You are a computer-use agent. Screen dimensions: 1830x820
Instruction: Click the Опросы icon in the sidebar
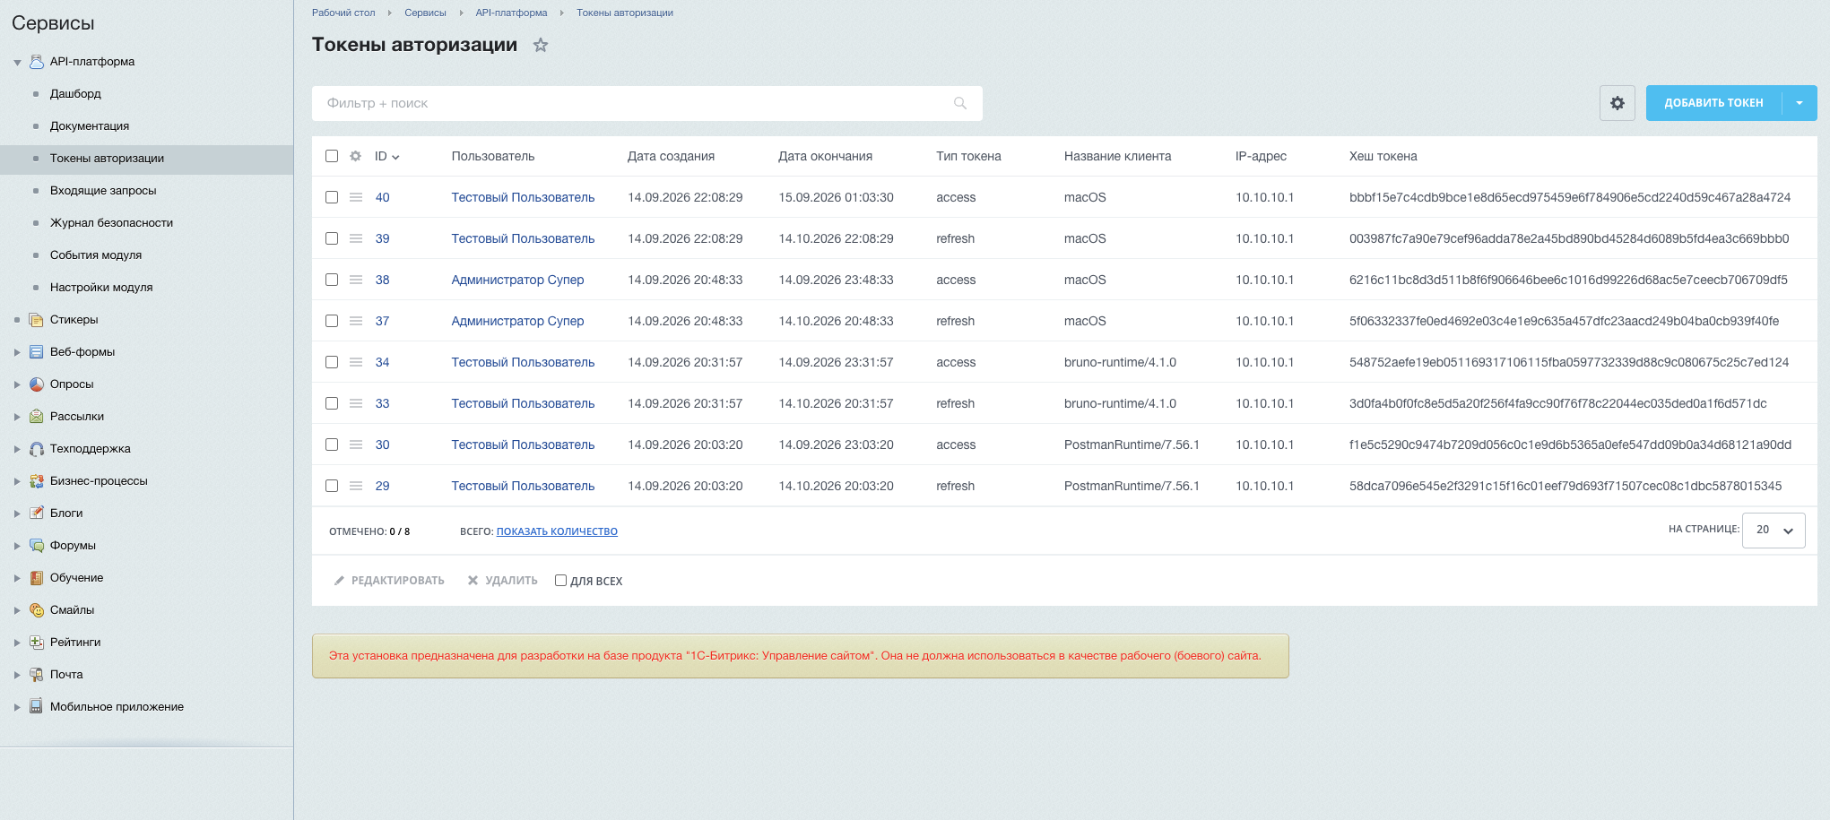click(37, 384)
